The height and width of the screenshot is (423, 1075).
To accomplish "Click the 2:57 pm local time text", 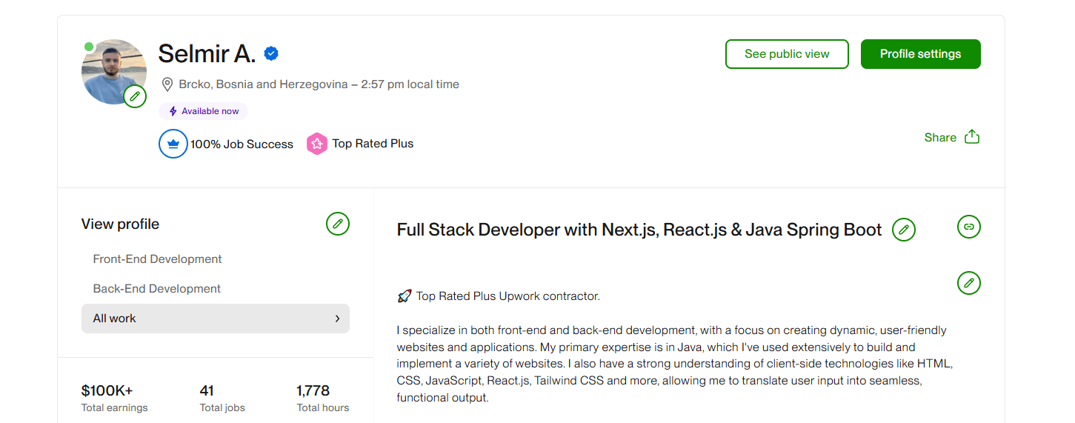I will click(x=410, y=84).
